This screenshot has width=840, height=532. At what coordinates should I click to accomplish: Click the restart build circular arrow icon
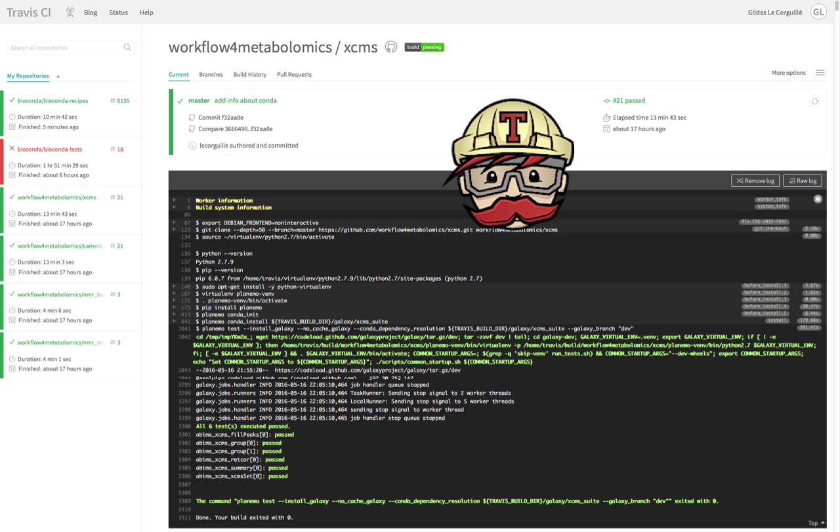[x=815, y=101]
